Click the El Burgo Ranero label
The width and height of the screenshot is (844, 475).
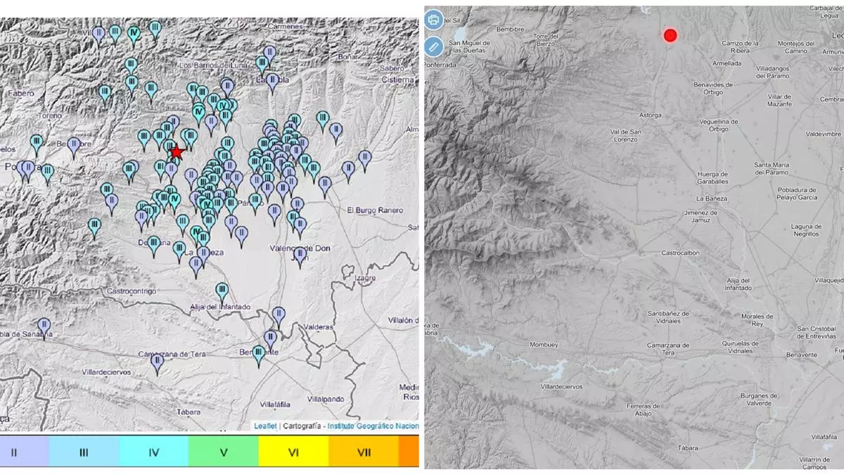tap(375, 210)
